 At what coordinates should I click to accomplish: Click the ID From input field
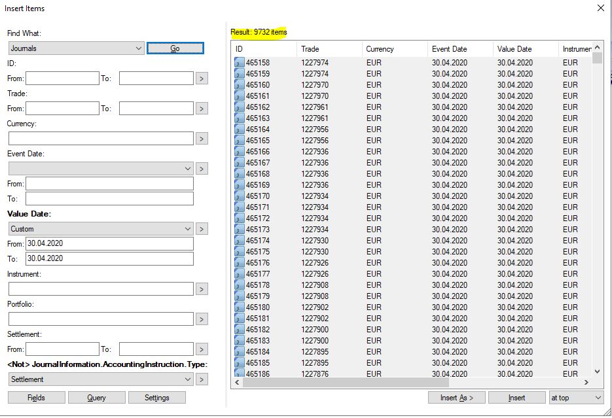pos(62,78)
